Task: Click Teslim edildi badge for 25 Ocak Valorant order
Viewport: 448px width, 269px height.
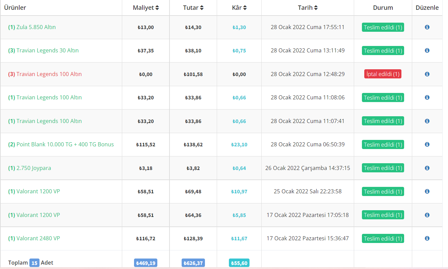Action: 383,191
